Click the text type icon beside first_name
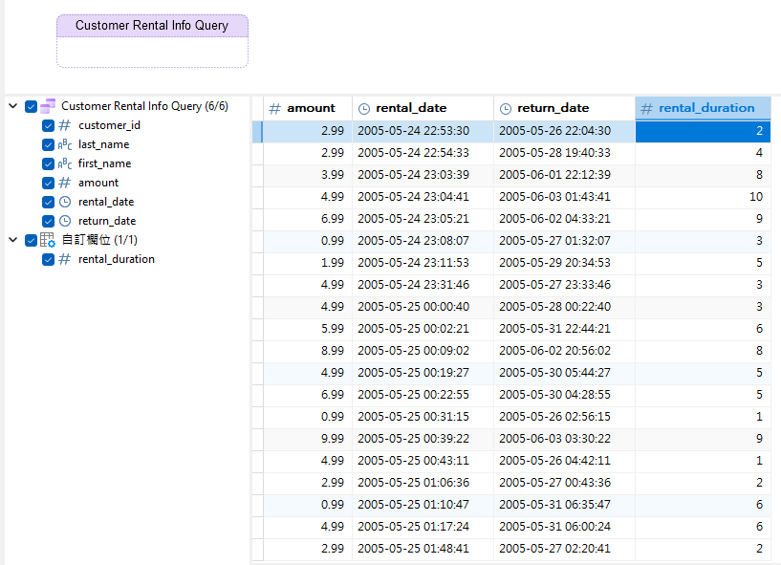This screenshot has height=565, width=781. [64, 163]
